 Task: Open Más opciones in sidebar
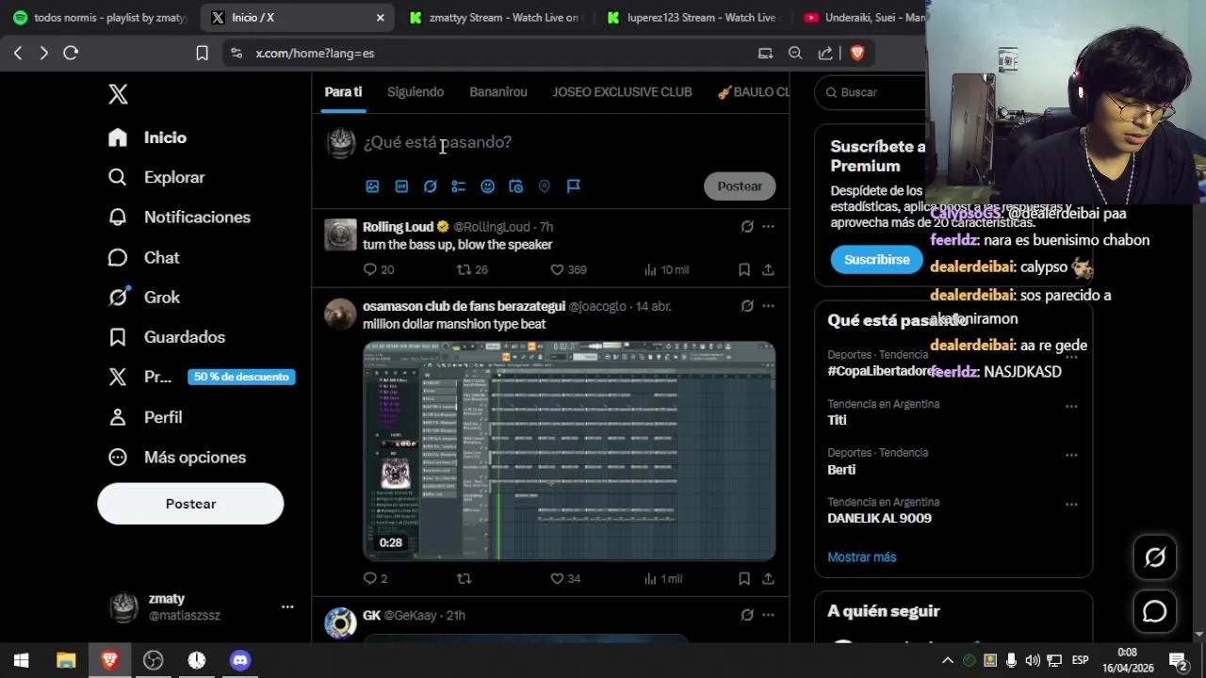pyautogui.click(x=177, y=458)
